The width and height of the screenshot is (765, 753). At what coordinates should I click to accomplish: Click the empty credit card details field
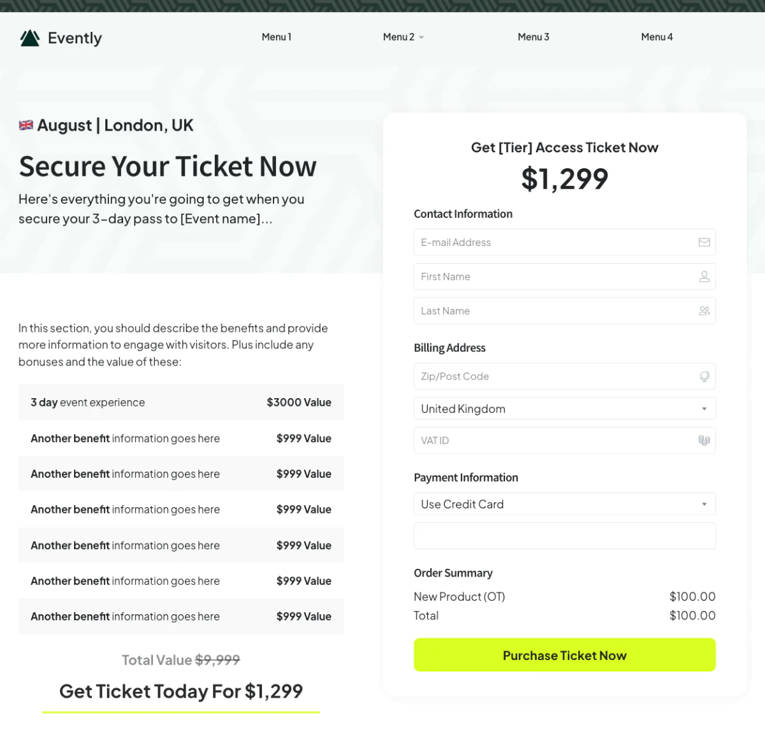[565, 536]
